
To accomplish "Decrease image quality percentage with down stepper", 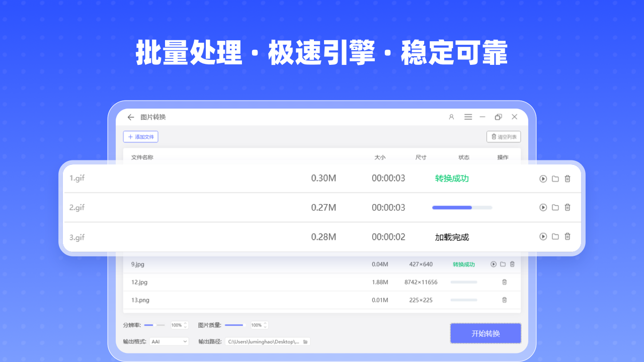I will click(265, 327).
